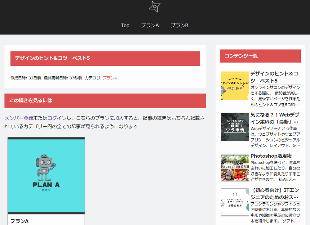310x225 pixels.
Task: Open the 気になる？！Webデザイン業界 article title
Action: click(x=275, y=118)
